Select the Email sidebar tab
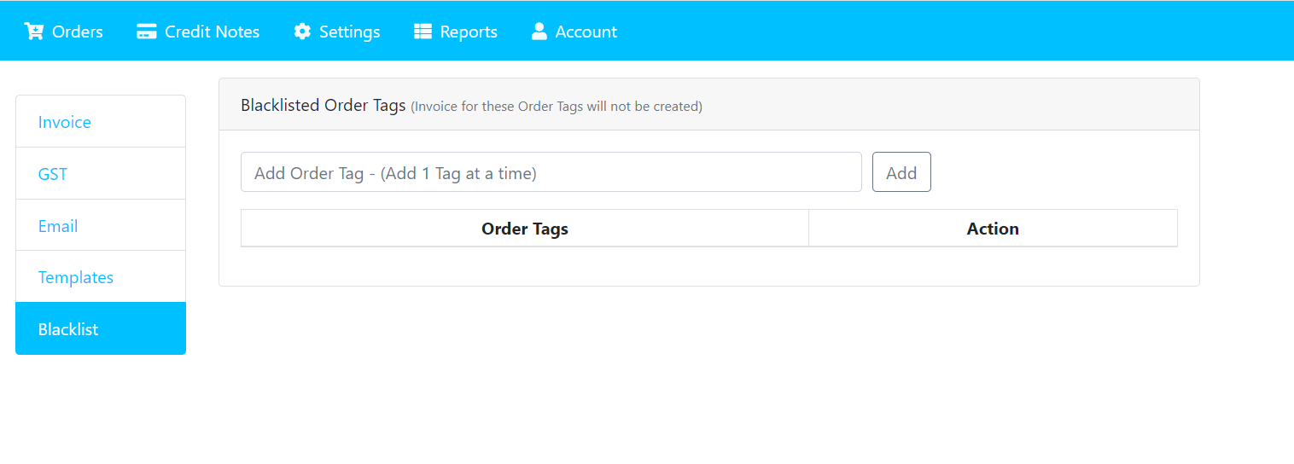1294x464 pixels. tap(101, 225)
